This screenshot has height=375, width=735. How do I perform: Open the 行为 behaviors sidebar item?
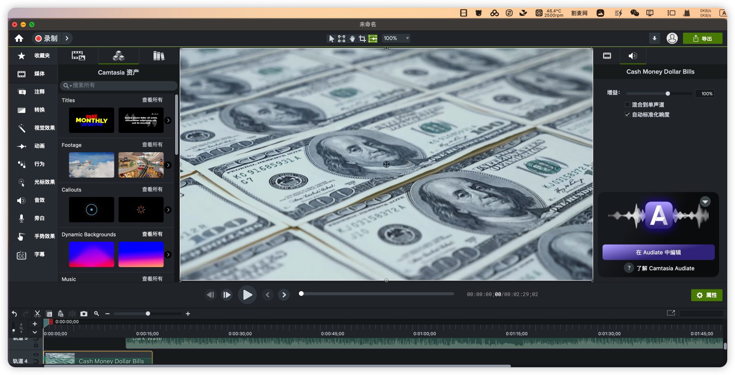pos(34,164)
